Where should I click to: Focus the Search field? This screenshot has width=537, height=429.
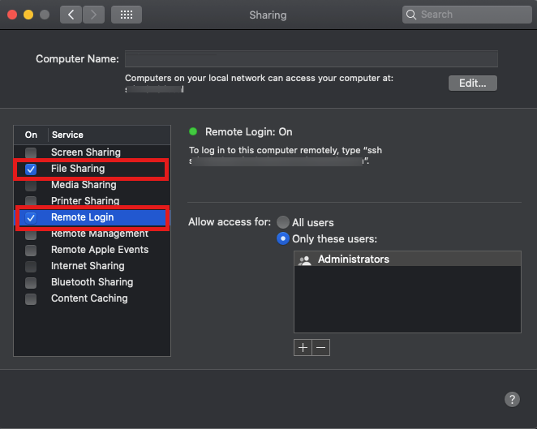click(x=470, y=15)
